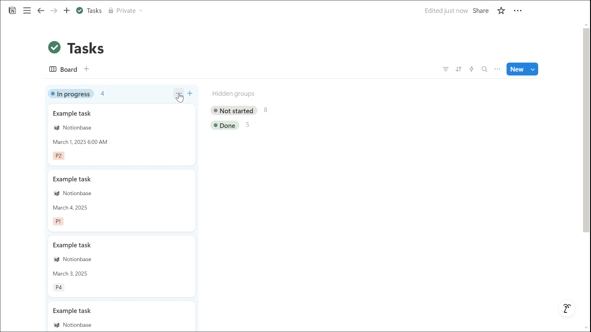Add a new view with plus icon

point(86,69)
